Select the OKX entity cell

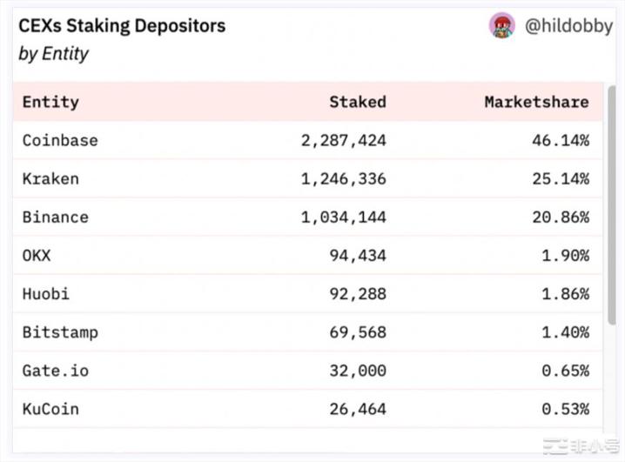tap(37, 255)
